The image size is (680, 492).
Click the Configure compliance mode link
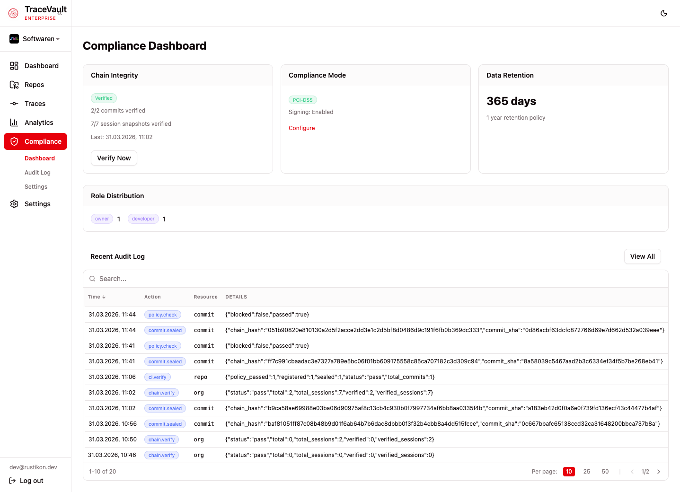click(x=301, y=128)
